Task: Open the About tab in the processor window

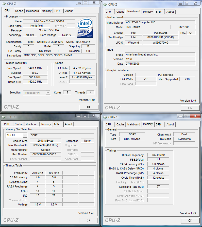Action: [69, 11]
